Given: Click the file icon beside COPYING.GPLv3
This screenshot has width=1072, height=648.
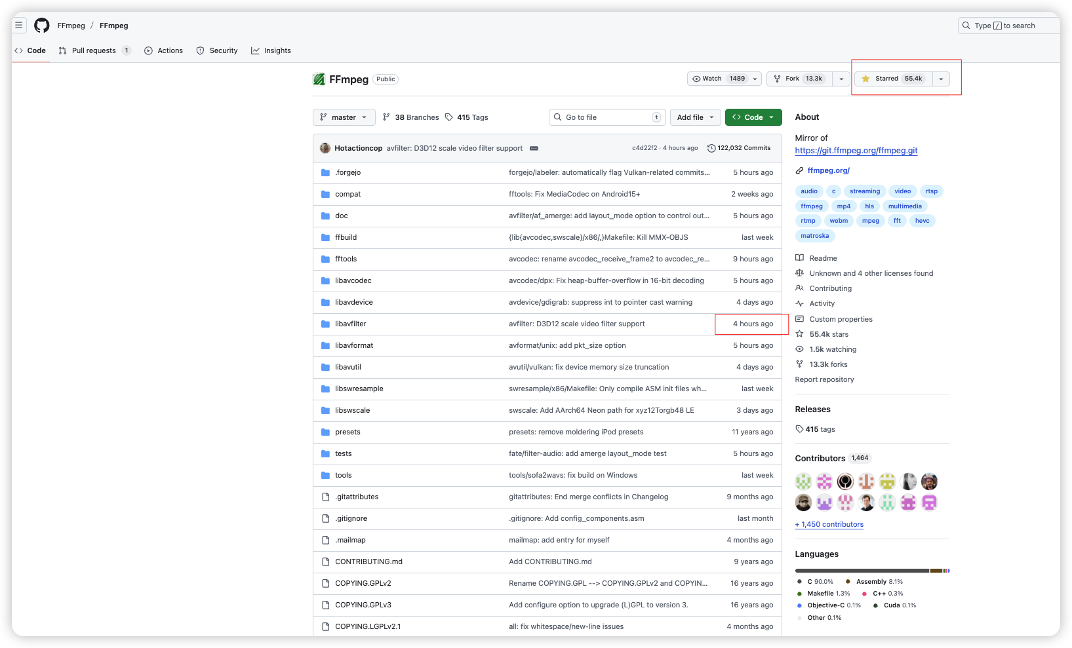Looking at the screenshot, I should coord(325,605).
